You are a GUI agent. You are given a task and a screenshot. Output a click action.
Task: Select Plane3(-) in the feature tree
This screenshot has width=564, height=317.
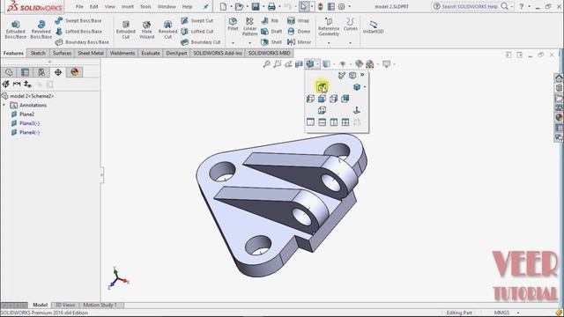click(x=29, y=123)
